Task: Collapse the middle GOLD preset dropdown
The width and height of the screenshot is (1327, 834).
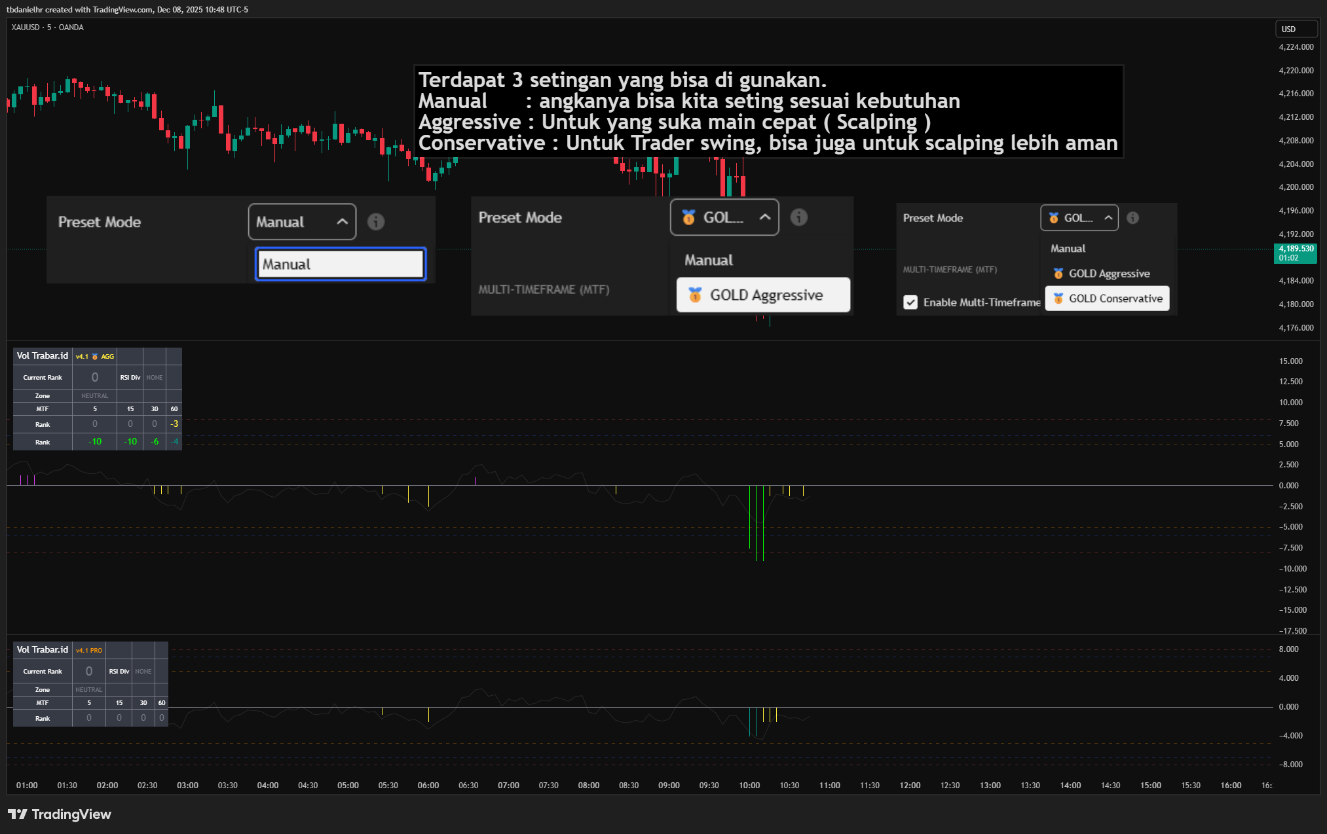Action: coord(765,217)
